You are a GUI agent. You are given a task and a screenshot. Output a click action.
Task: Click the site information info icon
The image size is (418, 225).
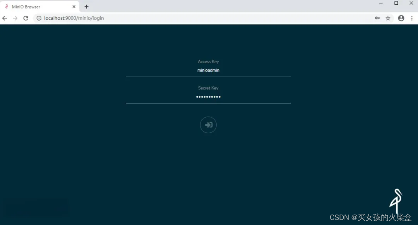tap(39, 18)
